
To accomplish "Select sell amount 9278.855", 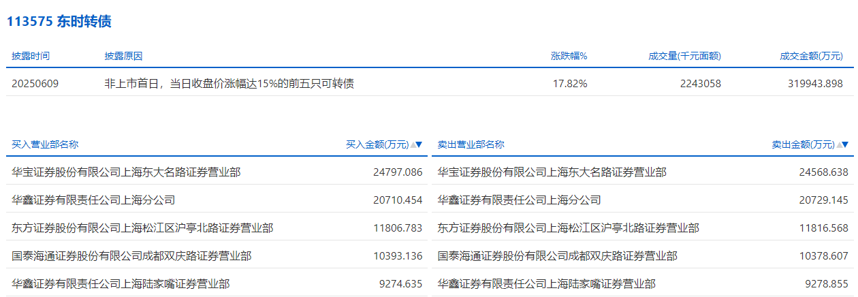I will tap(827, 283).
